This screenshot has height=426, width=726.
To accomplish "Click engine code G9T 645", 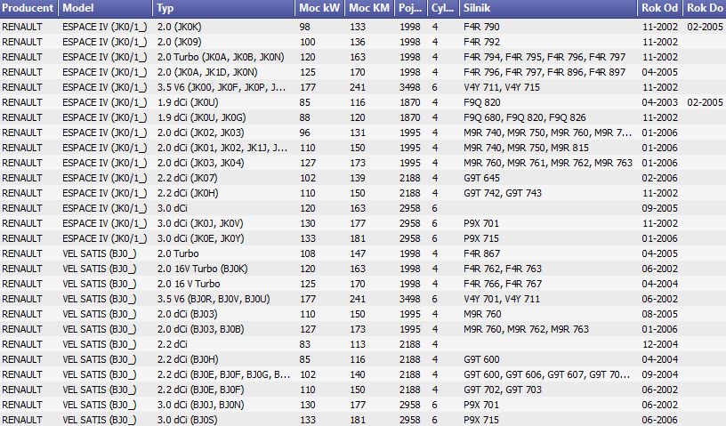I will pos(481,178).
